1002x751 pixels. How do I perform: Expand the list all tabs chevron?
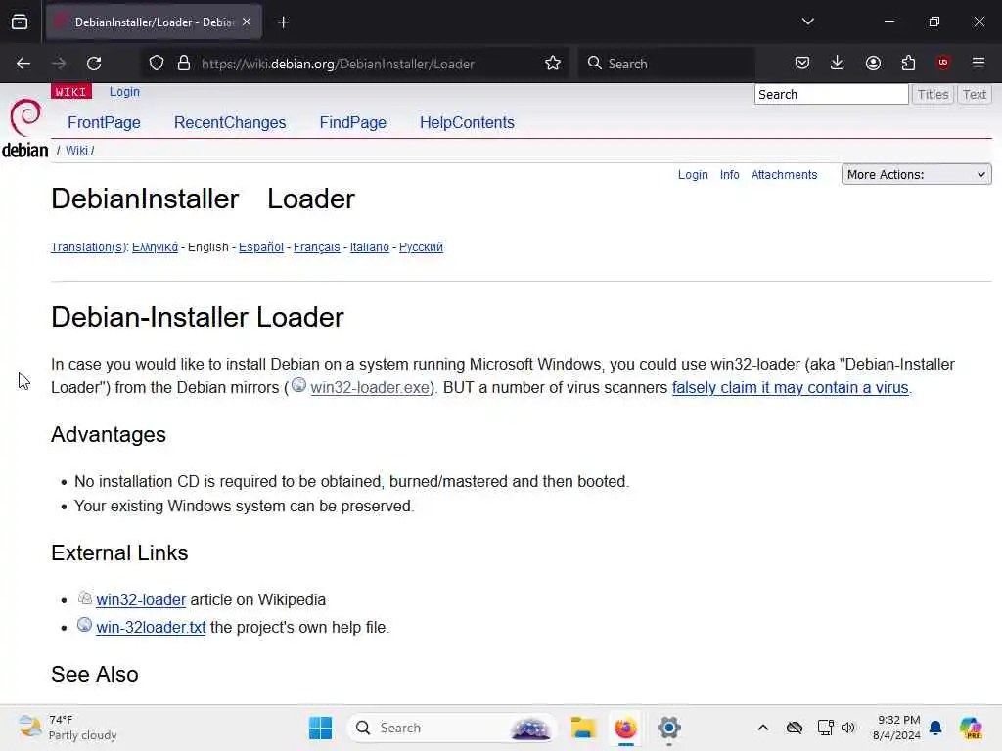click(x=808, y=22)
